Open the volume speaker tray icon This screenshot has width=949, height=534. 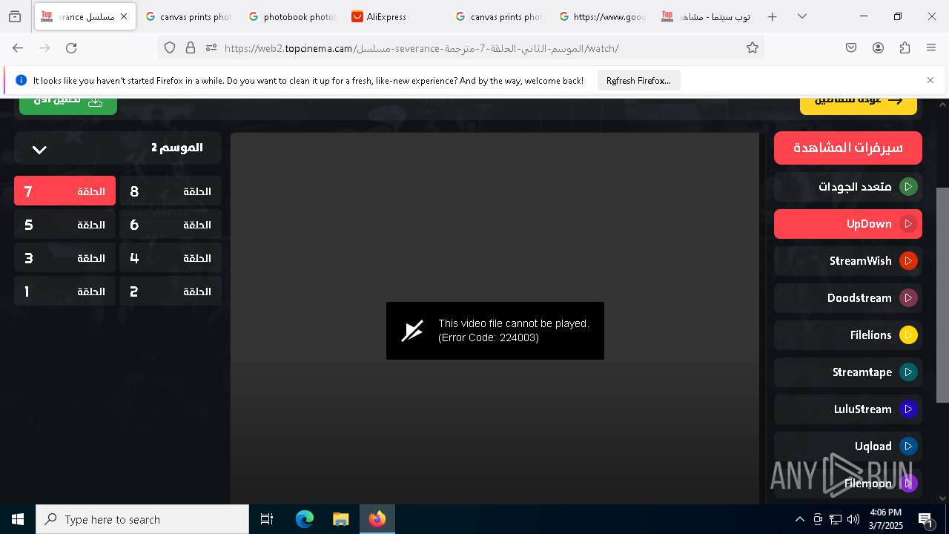tap(853, 519)
